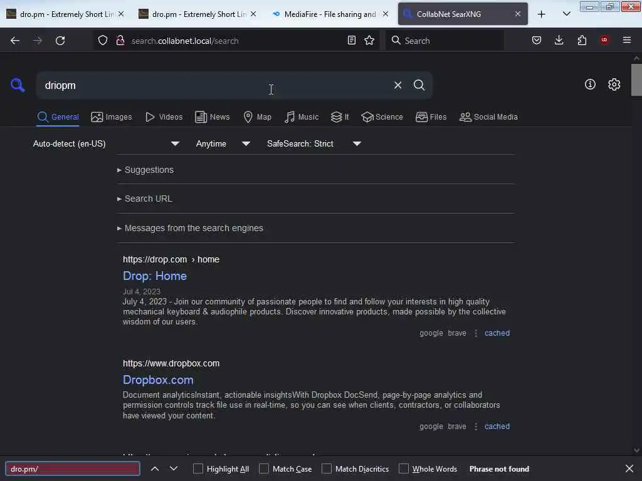The width and height of the screenshot is (642, 481).
Task: Open the Dropbox.com result
Action: tap(158, 380)
